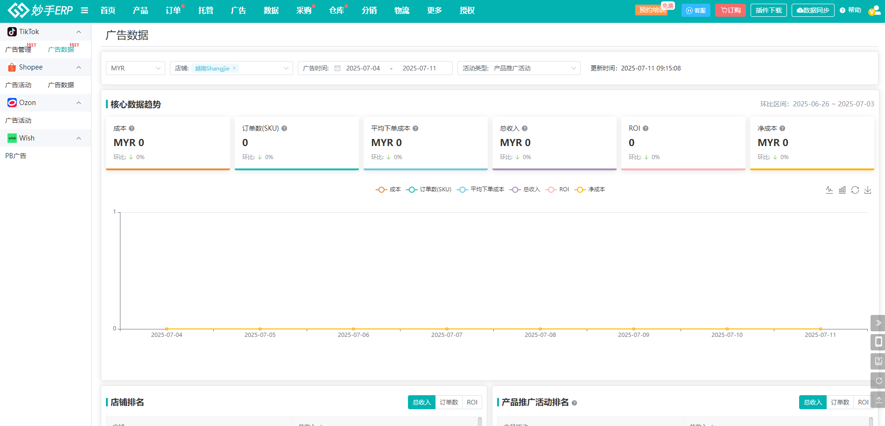Click the Shopee platform icon

coord(12,67)
